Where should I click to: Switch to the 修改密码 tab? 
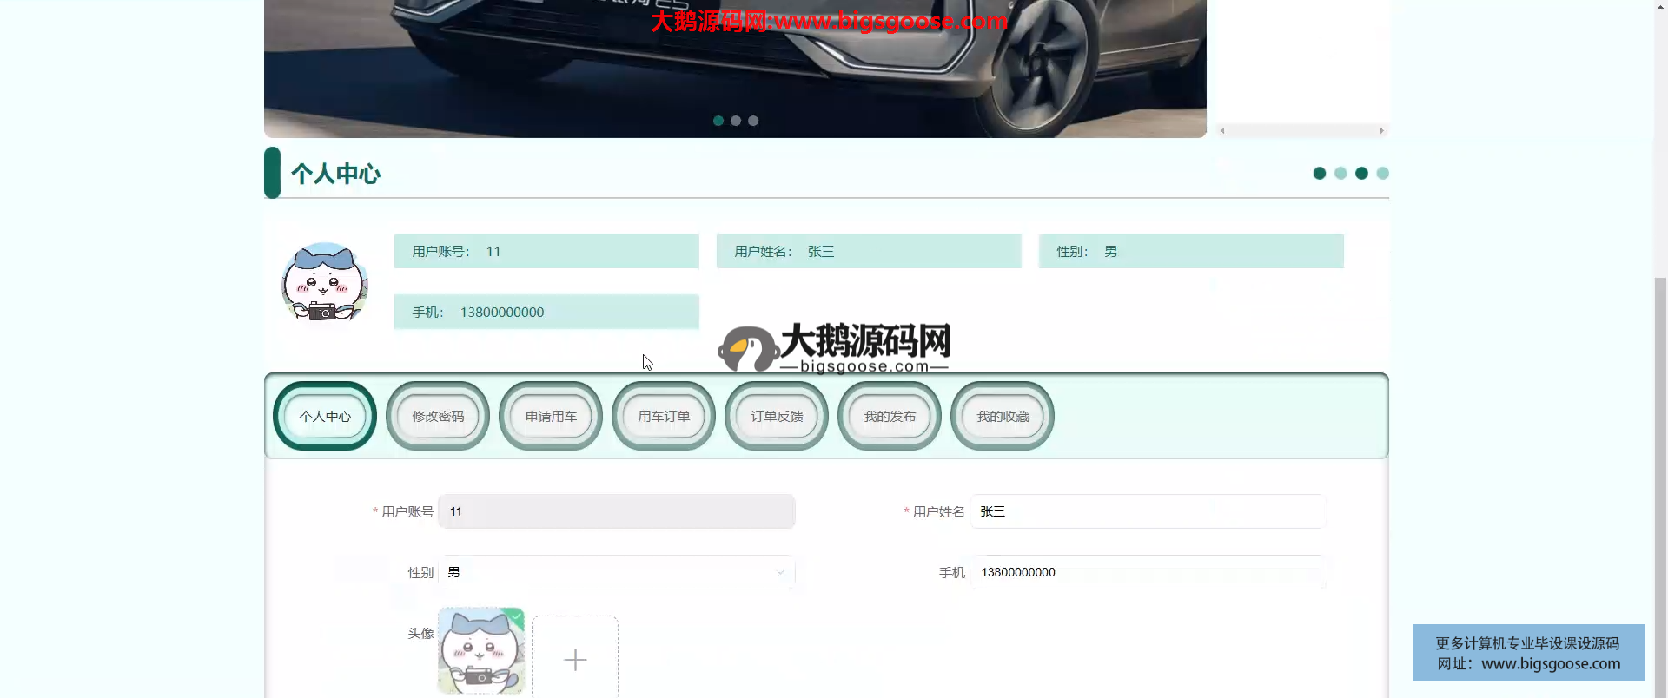click(438, 416)
